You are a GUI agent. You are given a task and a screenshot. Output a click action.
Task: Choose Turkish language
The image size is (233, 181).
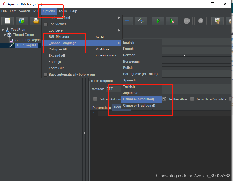coord(141,87)
